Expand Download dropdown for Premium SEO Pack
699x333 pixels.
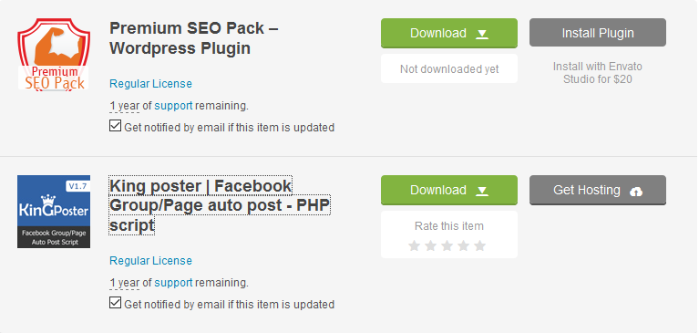449,33
